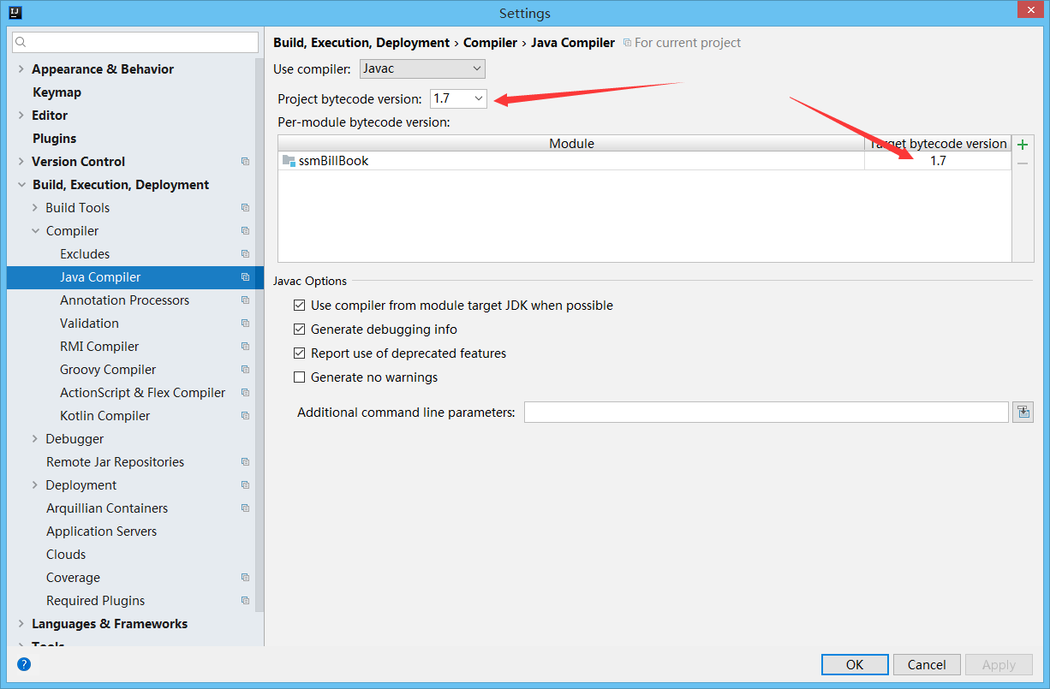Click the expand command line parameters icon
The height and width of the screenshot is (689, 1050).
[1023, 413]
